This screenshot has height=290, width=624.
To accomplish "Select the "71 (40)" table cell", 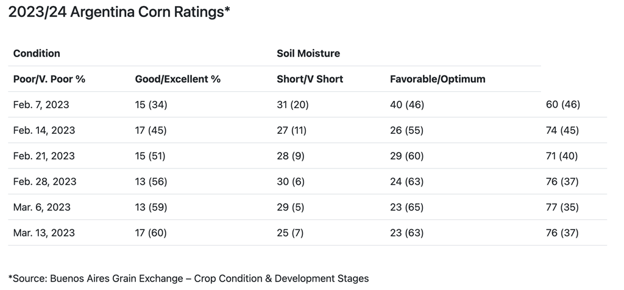I will [562, 156].
